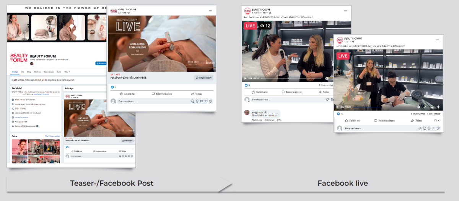Mute the treatment video with the volume icon
459x201 pixels.
click(x=438, y=107)
